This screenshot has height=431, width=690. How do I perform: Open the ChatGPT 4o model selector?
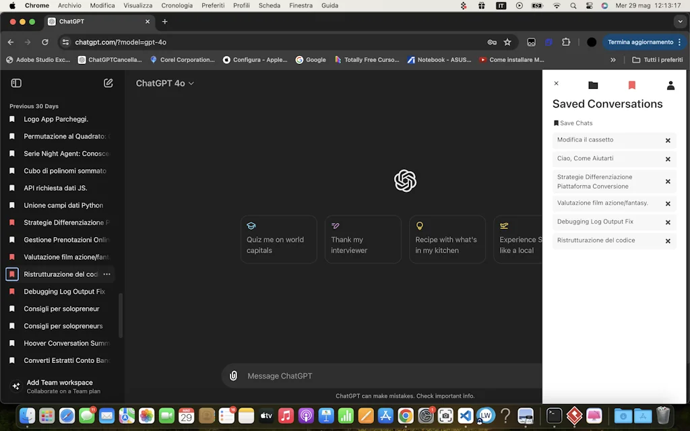(164, 83)
